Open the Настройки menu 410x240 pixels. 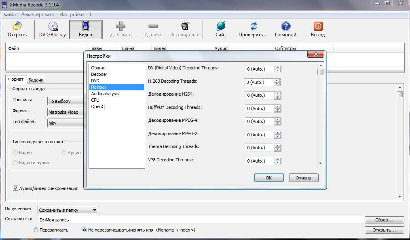click(72, 15)
